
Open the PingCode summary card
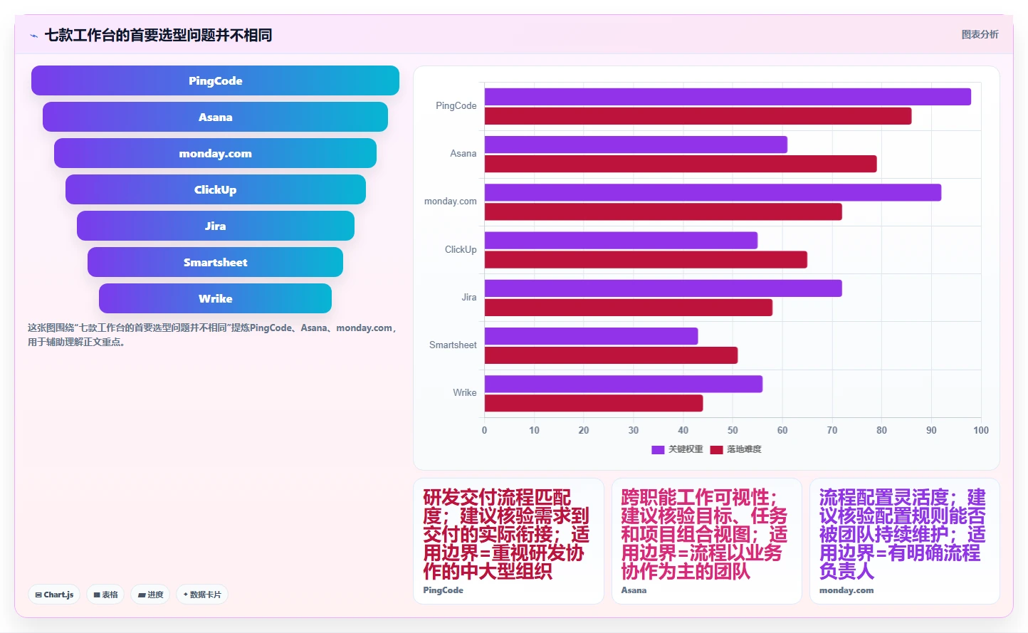pyautogui.click(x=508, y=541)
